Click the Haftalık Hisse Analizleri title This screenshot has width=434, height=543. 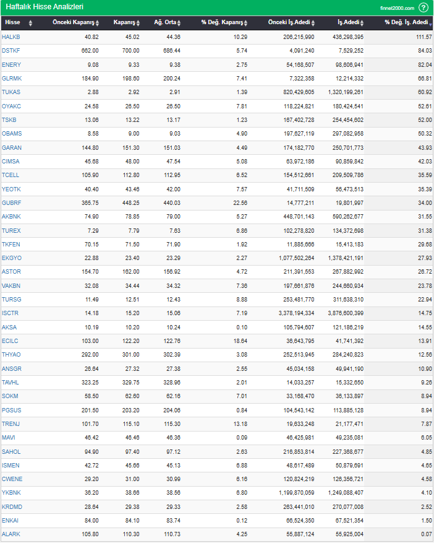(x=44, y=7)
